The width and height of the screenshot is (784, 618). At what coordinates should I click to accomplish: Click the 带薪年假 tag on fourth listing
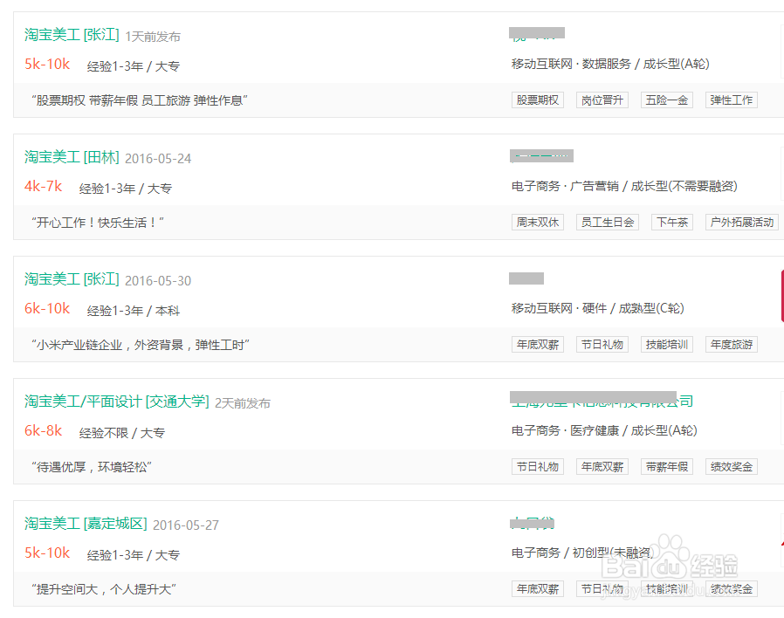click(666, 466)
